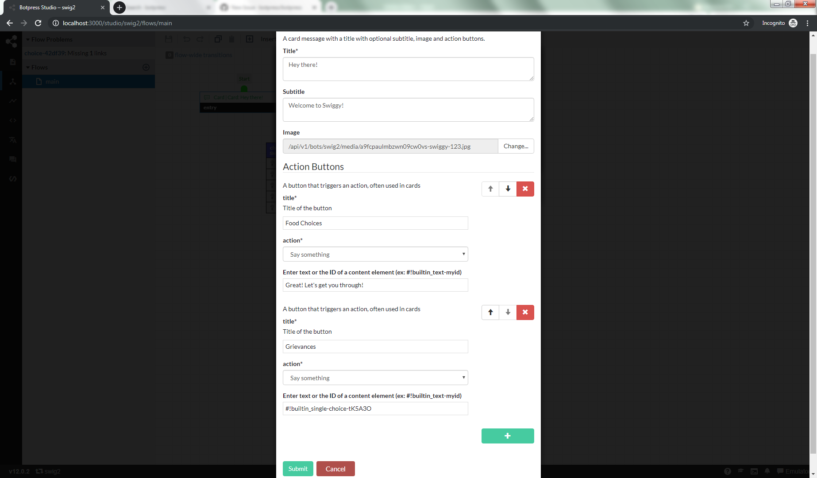Screen dimensions: 817x478
Task: Click the undo icon in the toolbar
Action: 186,39
